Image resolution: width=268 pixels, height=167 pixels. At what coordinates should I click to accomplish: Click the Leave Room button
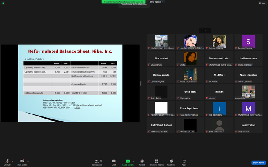click(x=258, y=162)
